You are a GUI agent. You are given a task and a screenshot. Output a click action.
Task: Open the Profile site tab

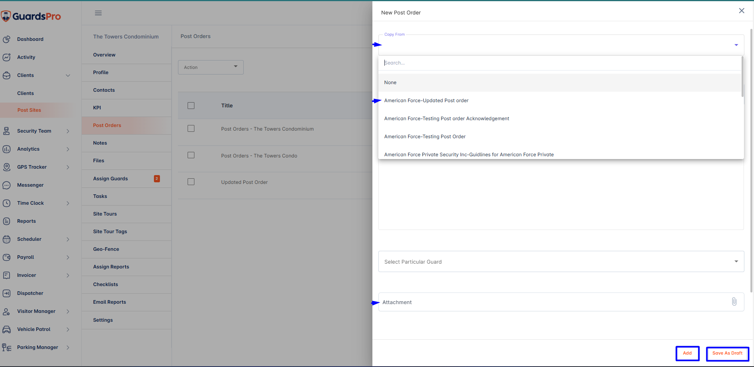pos(127,73)
